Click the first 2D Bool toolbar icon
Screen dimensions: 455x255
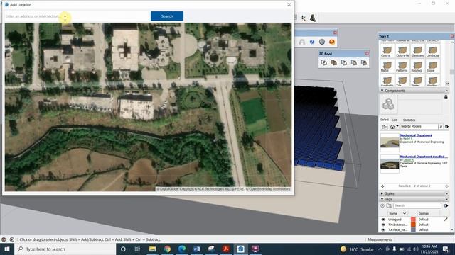point(324,62)
